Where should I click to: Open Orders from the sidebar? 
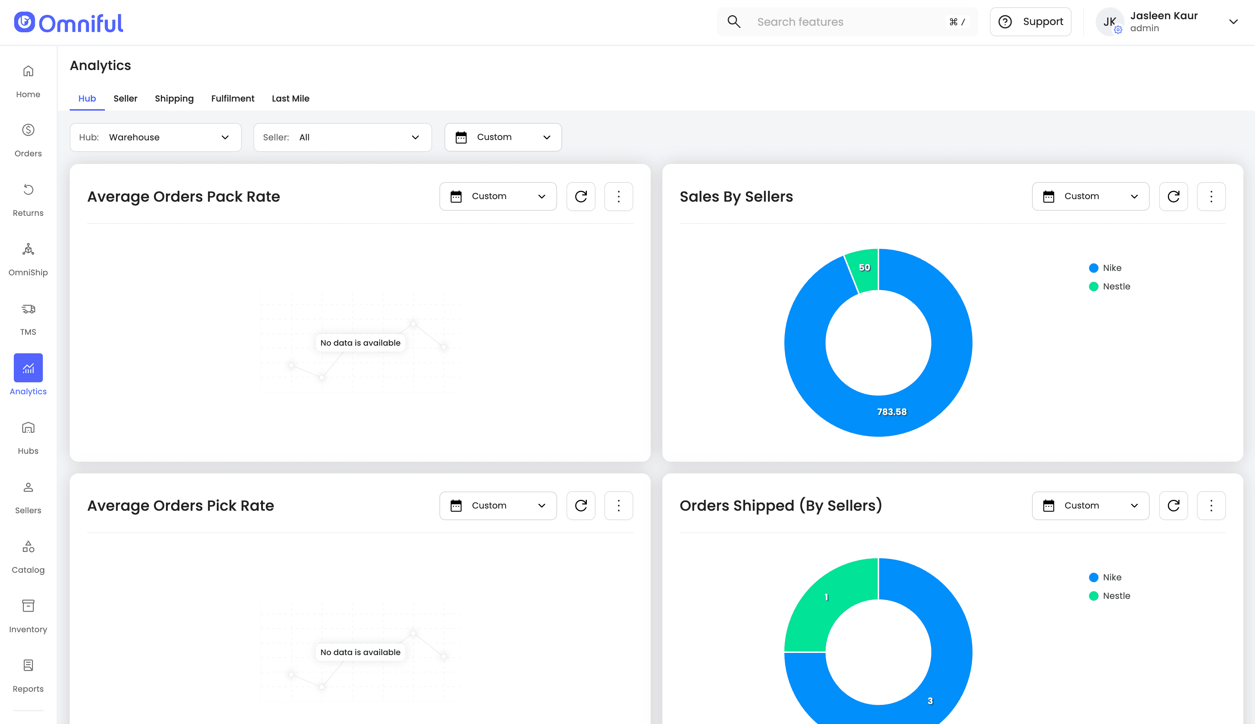point(28,141)
